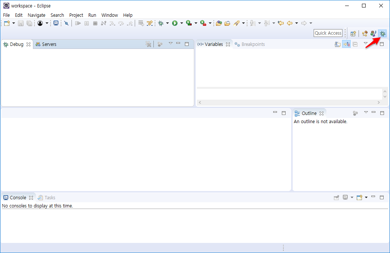Toggle Skip All Breakpoints icon
This screenshot has height=253, width=390.
(66, 23)
